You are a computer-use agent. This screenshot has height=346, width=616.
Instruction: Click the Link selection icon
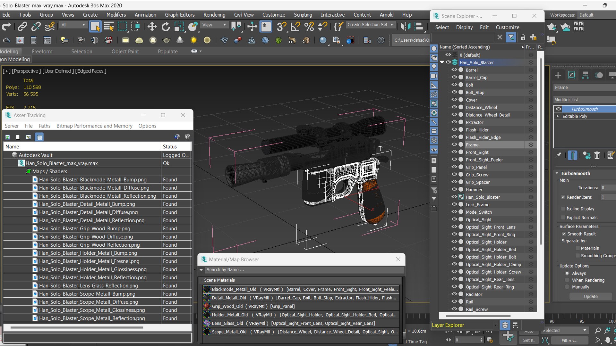[x=22, y=27]
